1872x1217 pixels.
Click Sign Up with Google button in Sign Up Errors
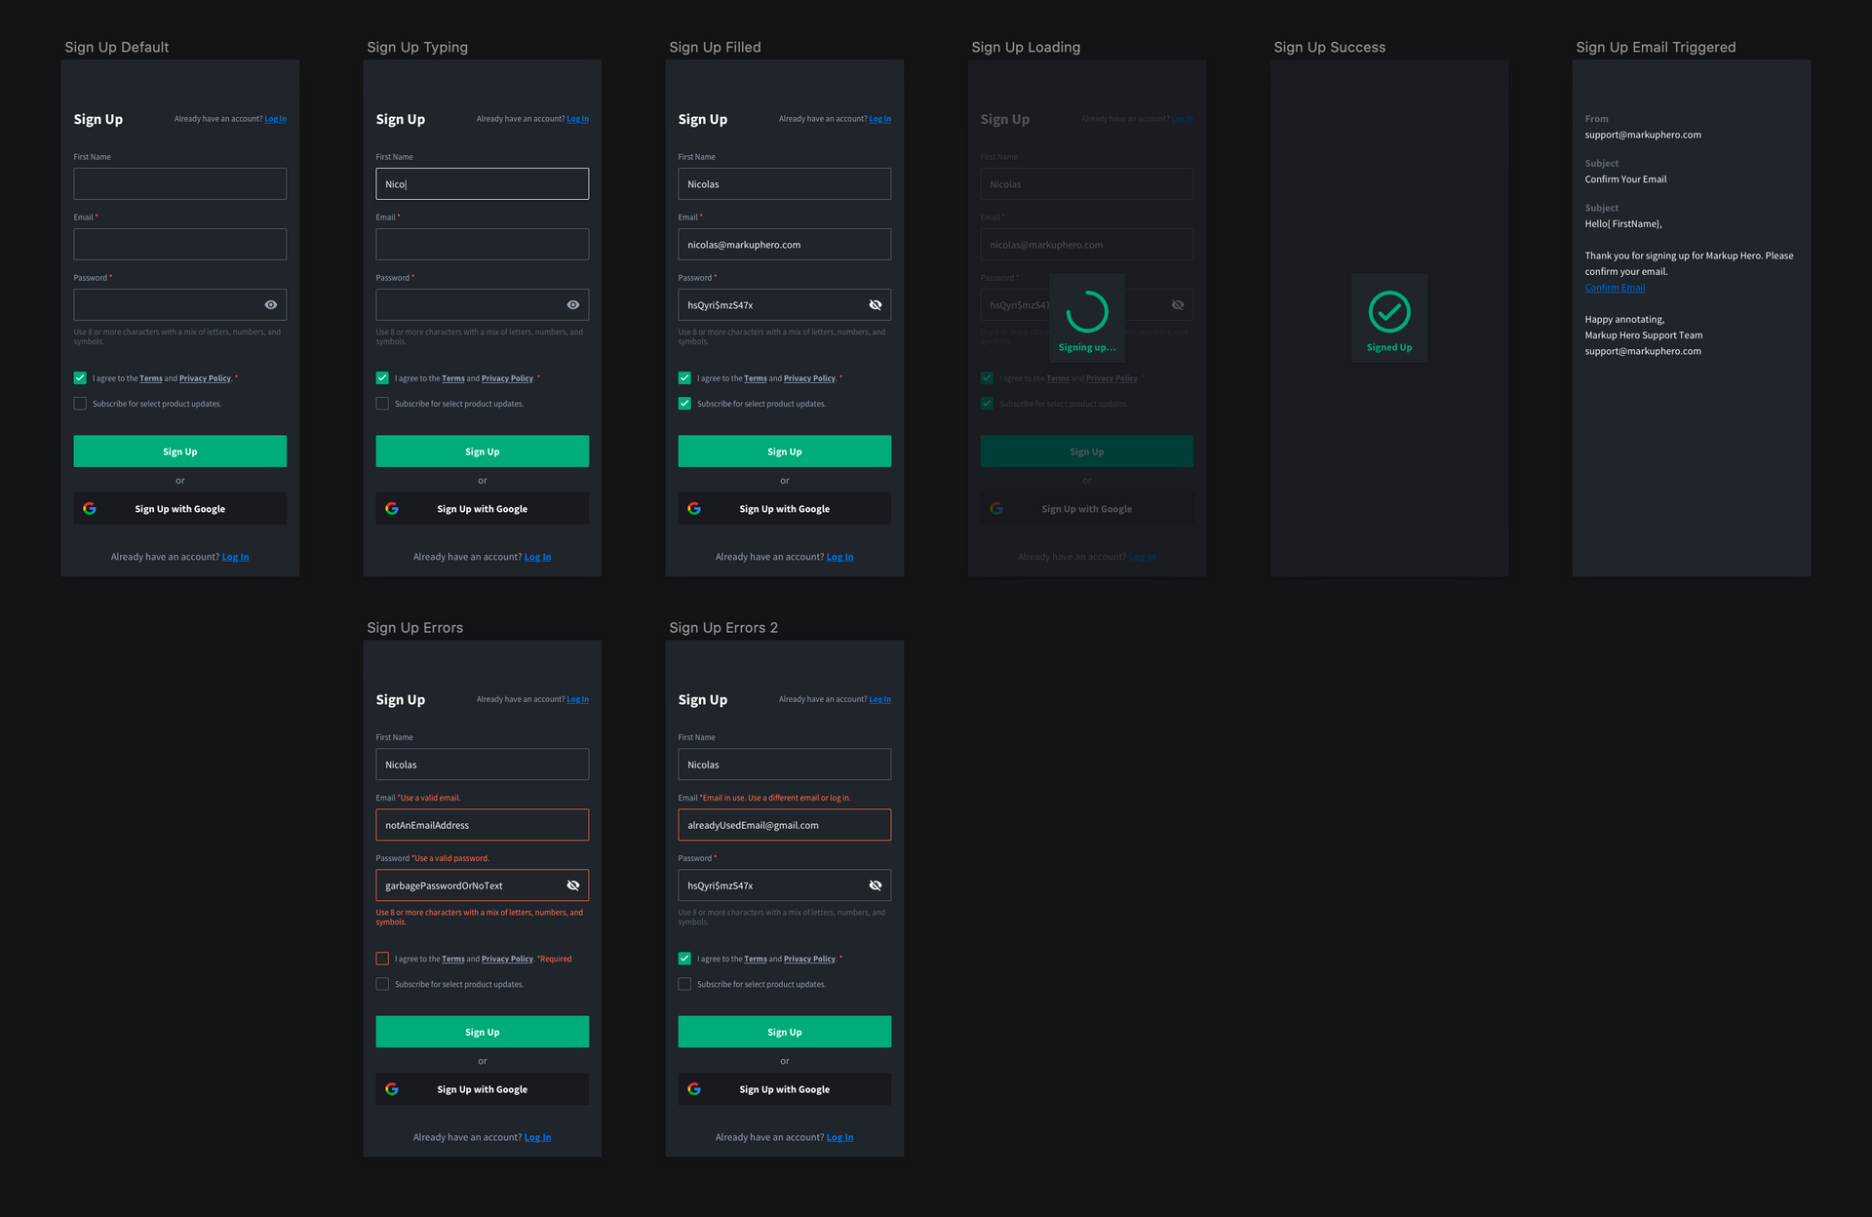(482, 1088)
